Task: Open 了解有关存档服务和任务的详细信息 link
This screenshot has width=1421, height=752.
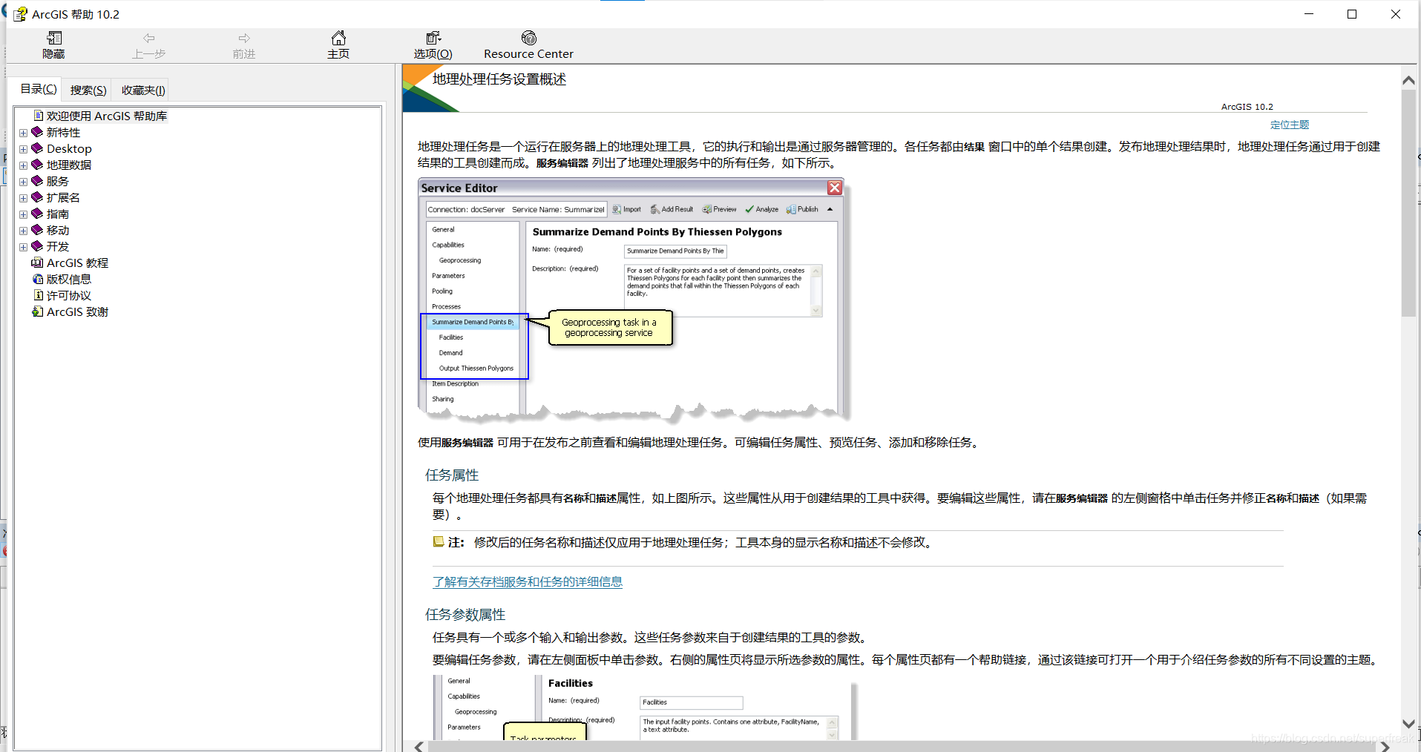Action: [528, 582]
